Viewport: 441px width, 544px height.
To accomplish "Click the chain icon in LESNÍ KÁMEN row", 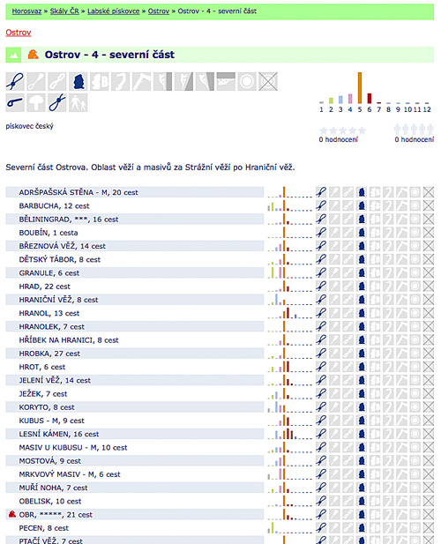I will pos(348,434).
